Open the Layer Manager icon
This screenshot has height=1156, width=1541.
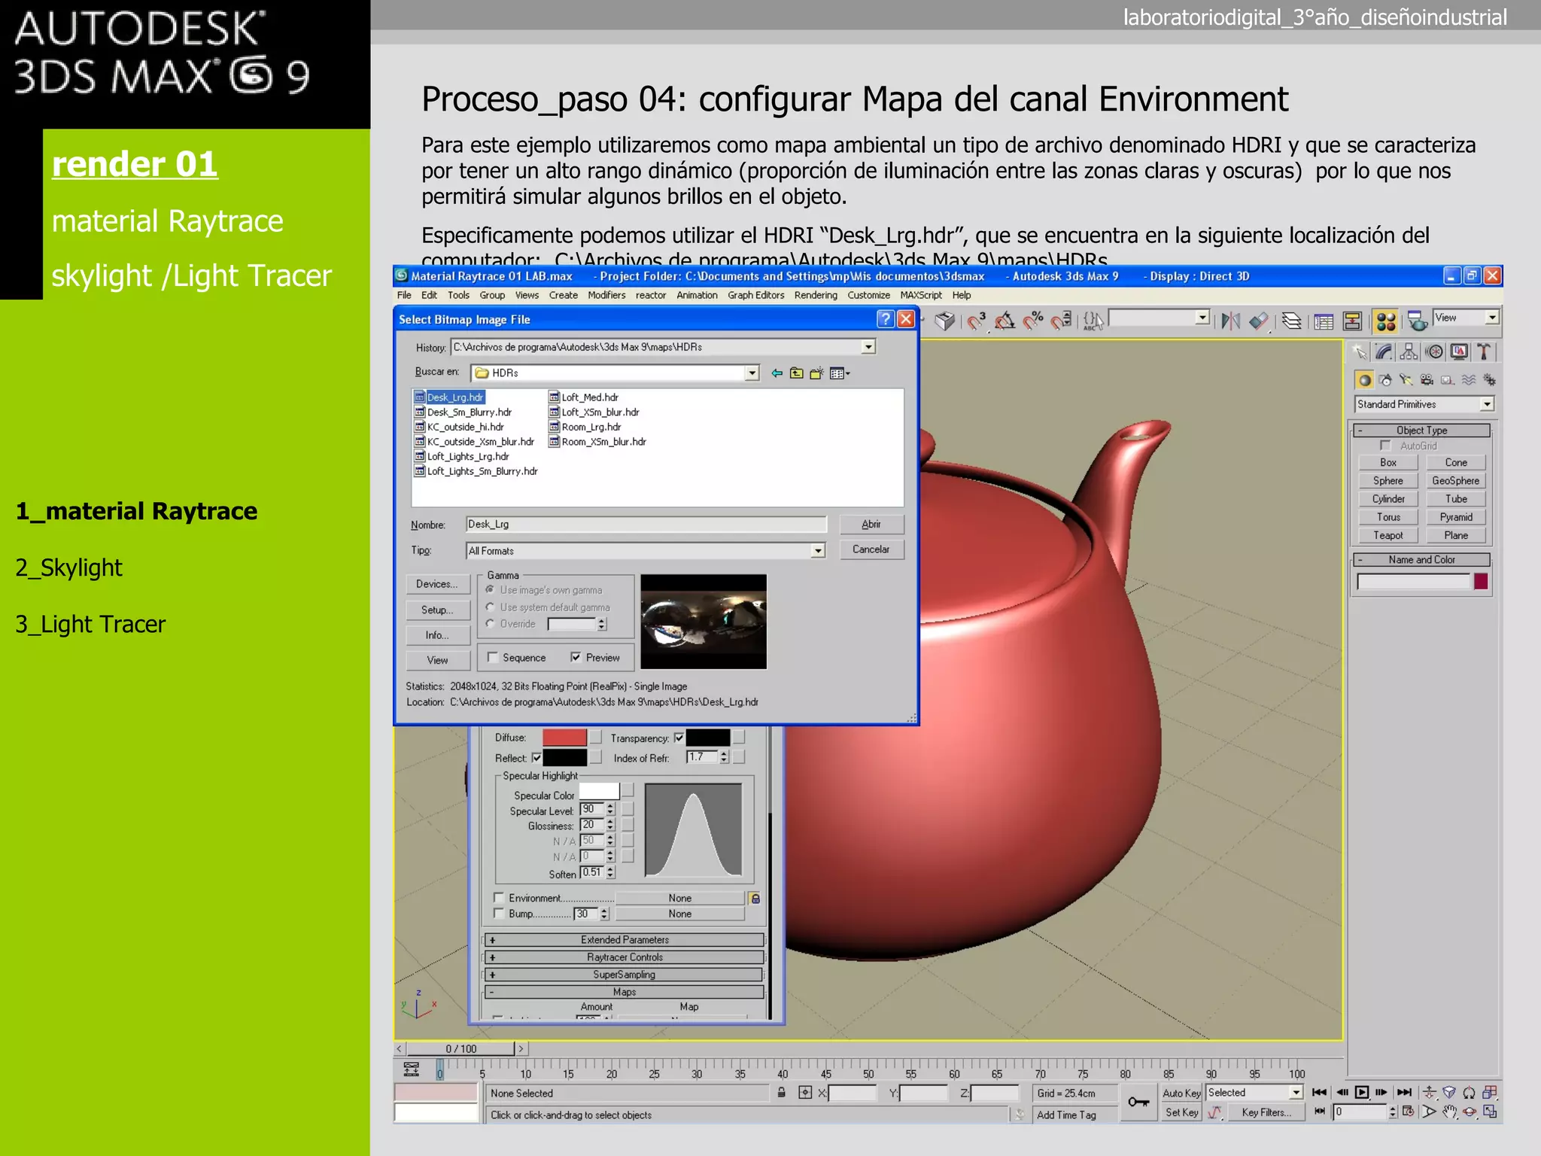click(x=1292, y=321)
